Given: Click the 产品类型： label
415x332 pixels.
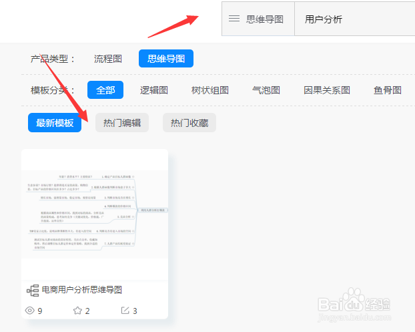Looking at the screenshot, I should tap(53, 59).
